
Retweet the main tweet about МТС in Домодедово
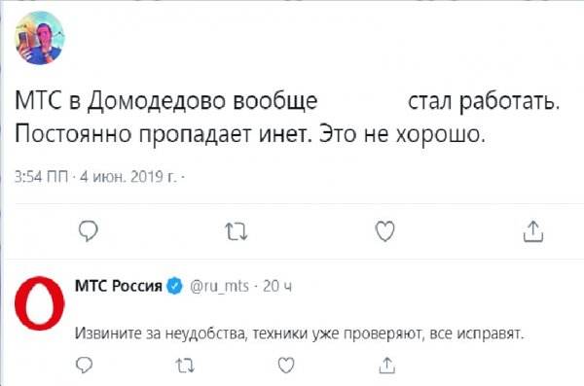pyautogui.click(x=237, y=231)
